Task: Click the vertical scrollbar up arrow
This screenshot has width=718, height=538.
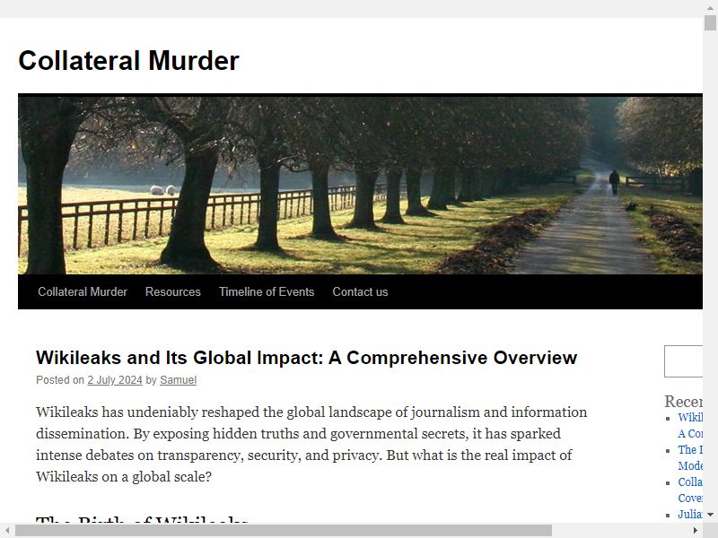Action: tap(710, 8)
